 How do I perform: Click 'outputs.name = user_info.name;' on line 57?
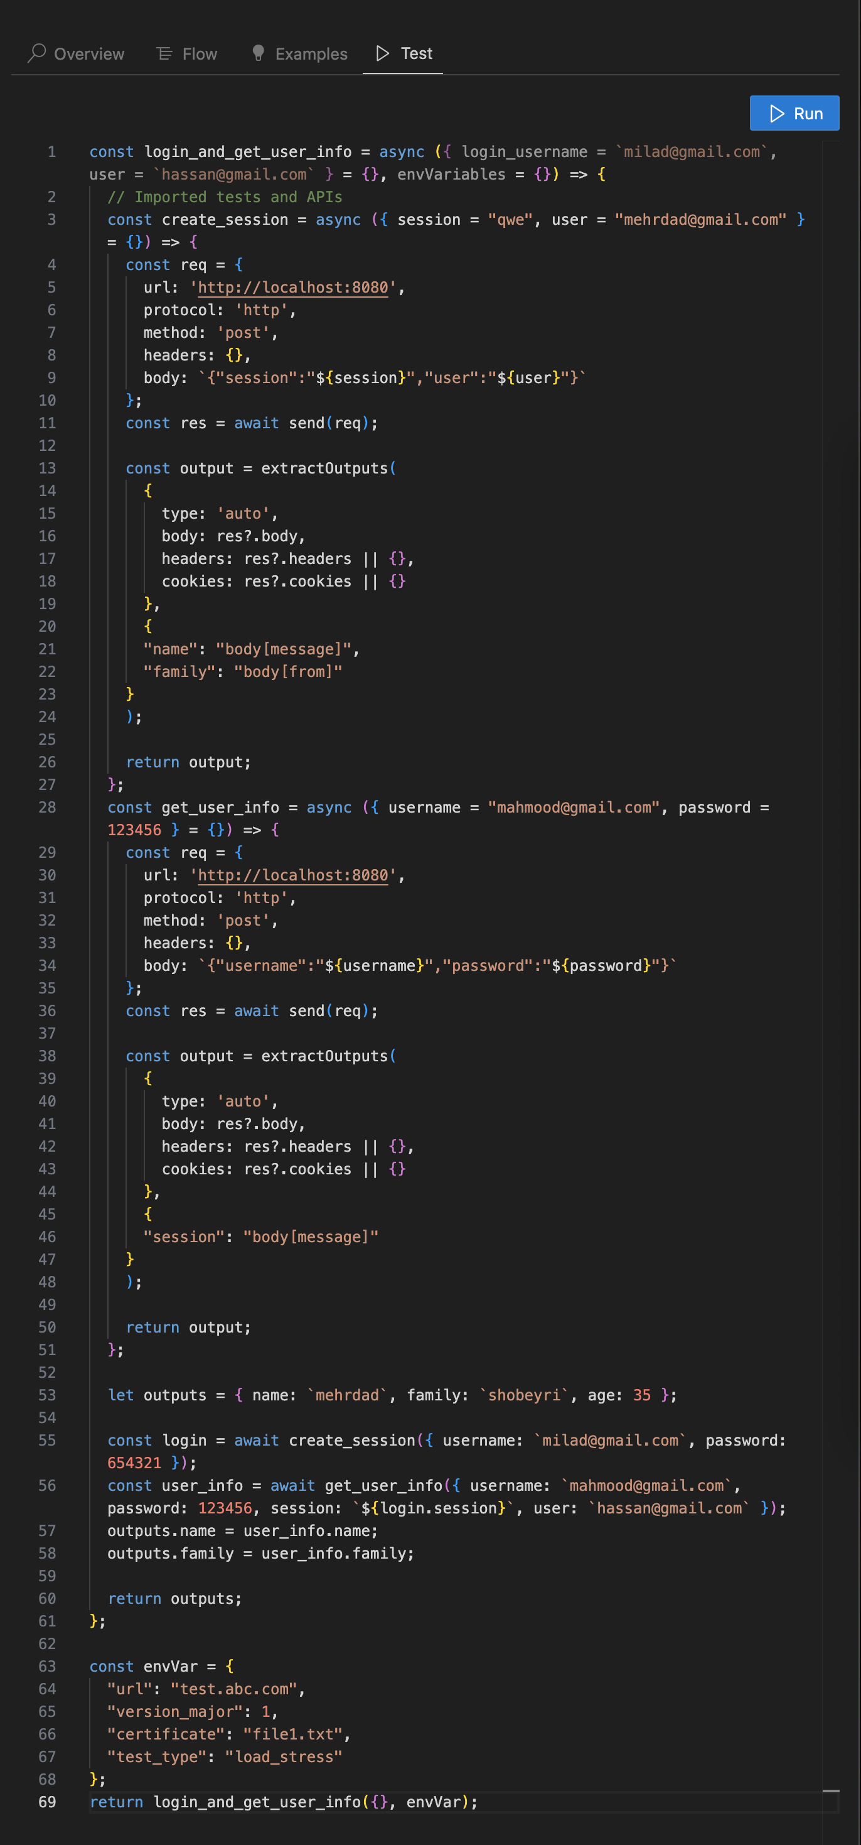pyautogui.click(x=243, y=1530)
